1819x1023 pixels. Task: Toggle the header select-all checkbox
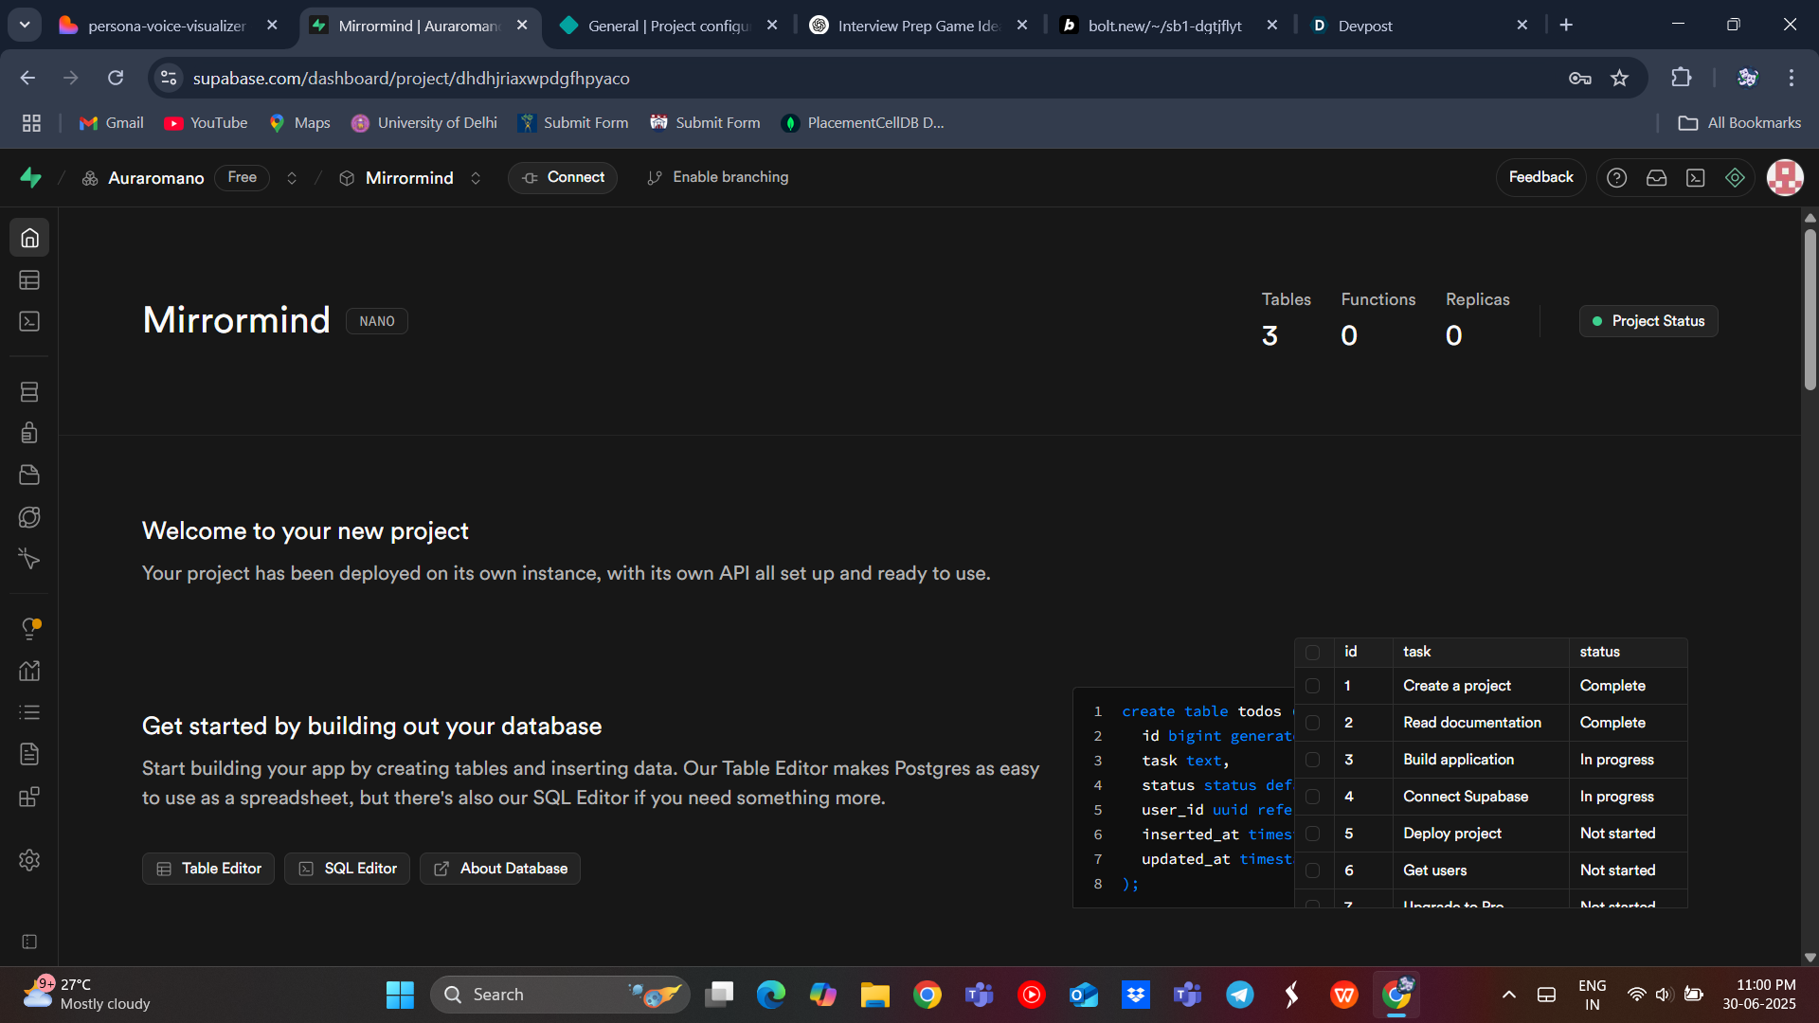(1312, 652)
